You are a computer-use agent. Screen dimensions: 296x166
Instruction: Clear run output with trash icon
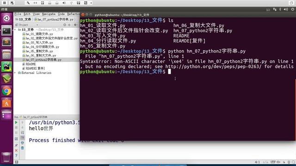coord(23,148)
